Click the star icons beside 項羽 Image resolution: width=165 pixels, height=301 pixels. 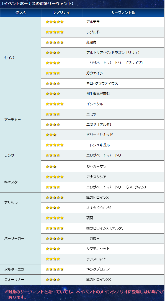tap(55, 218)
